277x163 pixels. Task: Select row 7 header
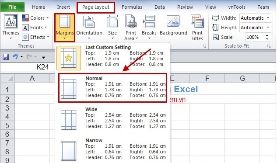coord(7,143)
